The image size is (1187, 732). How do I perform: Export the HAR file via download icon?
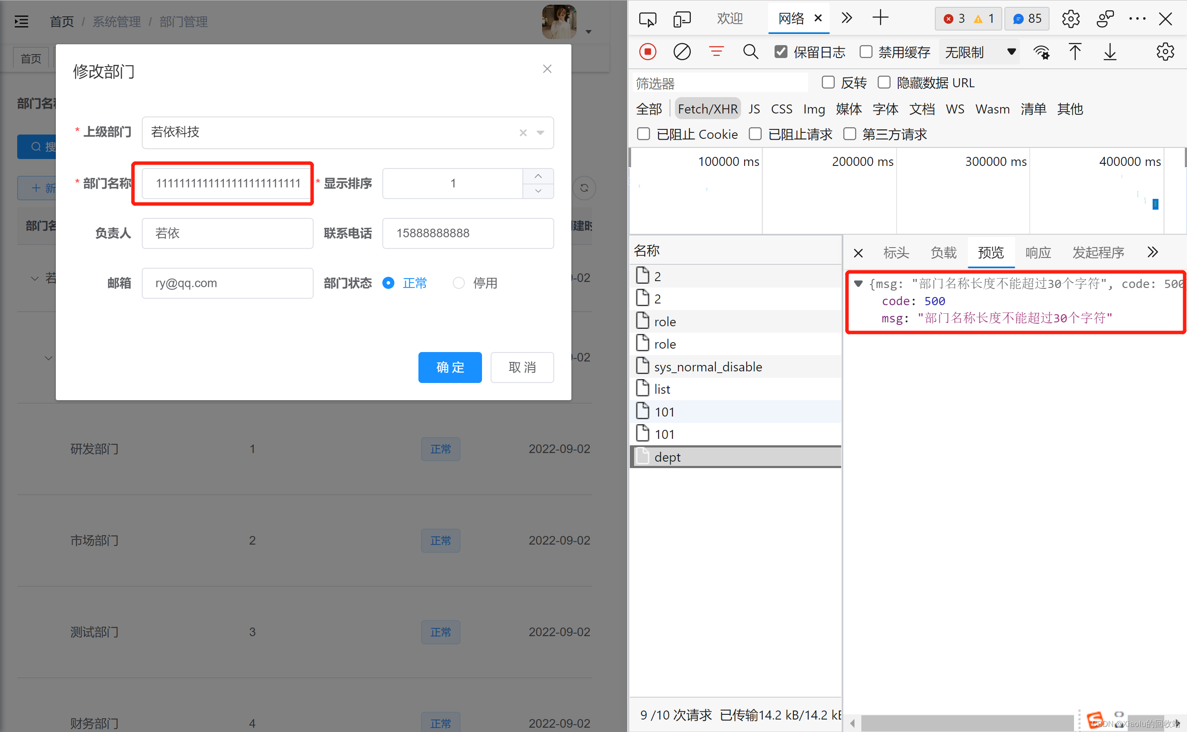click(1110, 52)
